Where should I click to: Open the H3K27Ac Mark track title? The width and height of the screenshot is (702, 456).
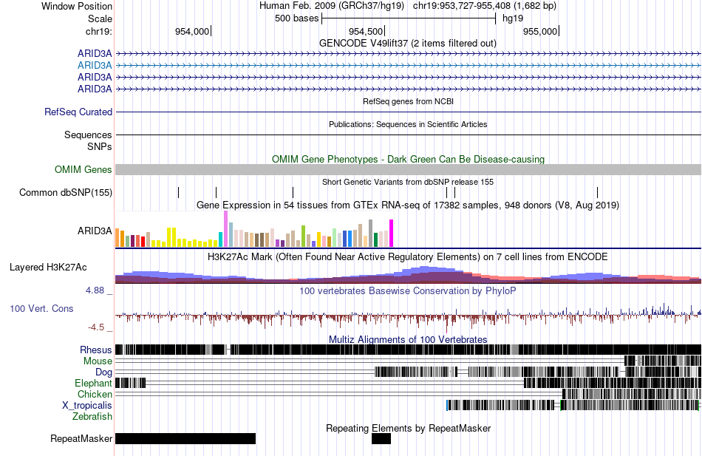tap(408, 257)
